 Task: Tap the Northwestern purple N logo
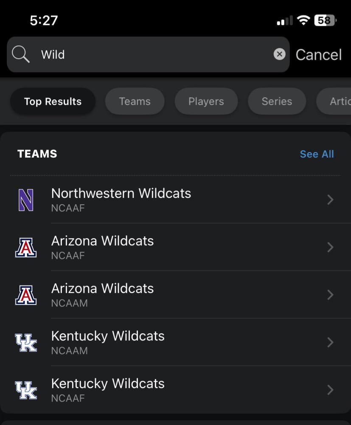[26, 200]
